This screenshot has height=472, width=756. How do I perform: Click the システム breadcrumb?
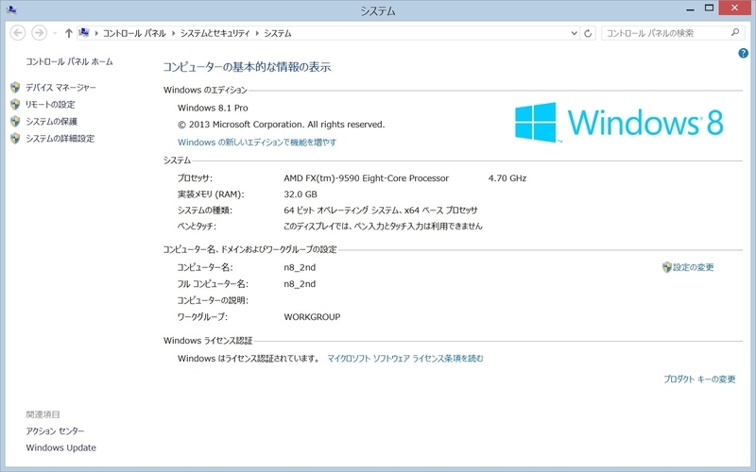click(x=278, y=33)
